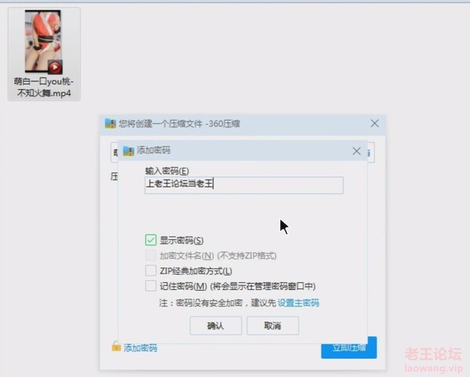Open the 设置主密码 link

298,303
